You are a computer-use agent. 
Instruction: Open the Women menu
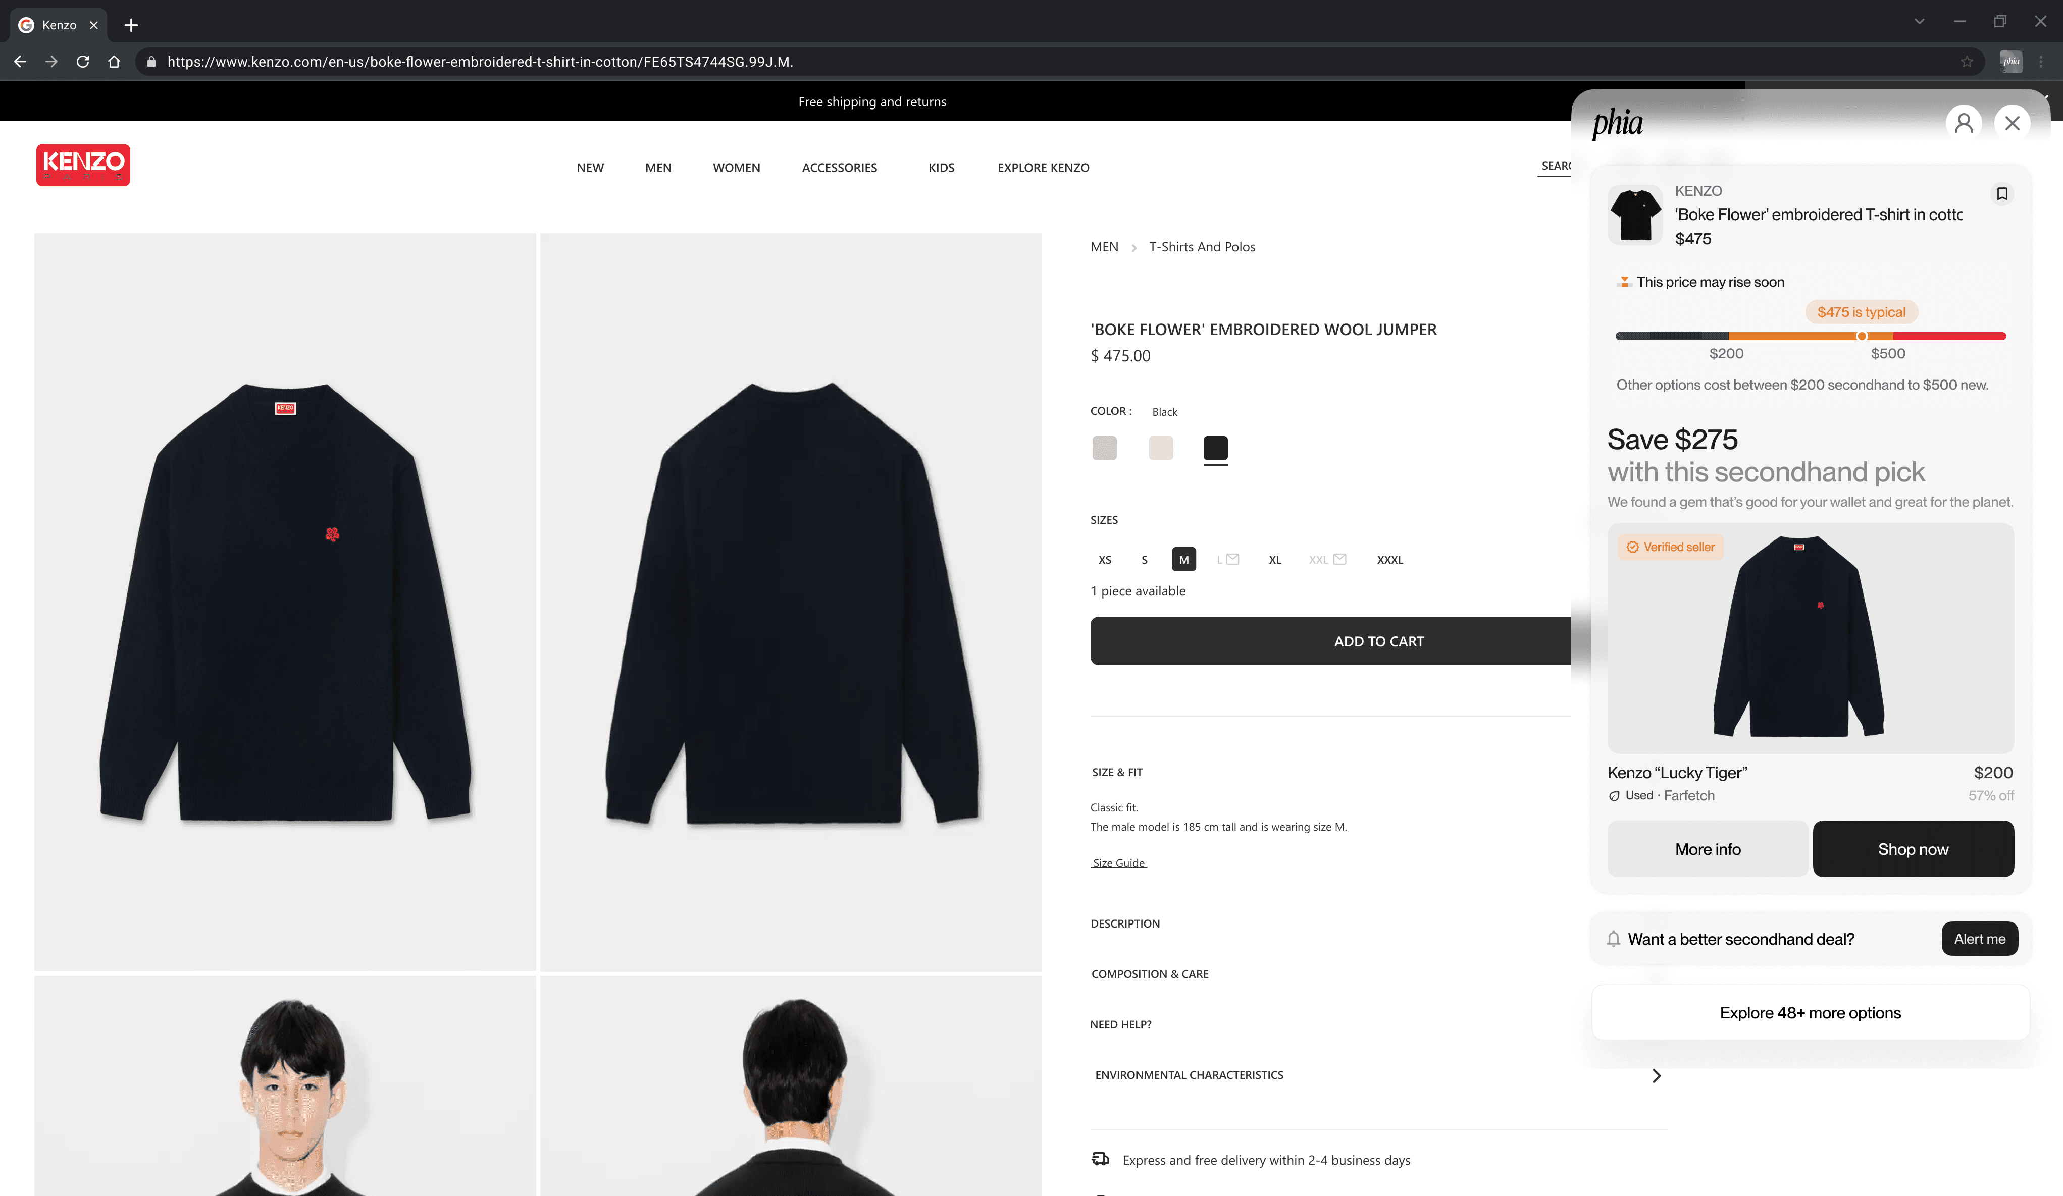click(x=736, y=168)
